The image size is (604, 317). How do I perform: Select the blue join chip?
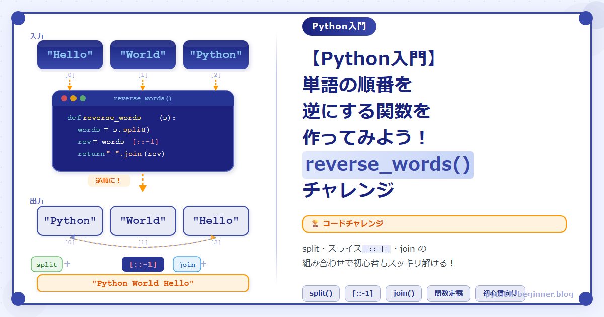pyautogui.click(x=187, y=264)
